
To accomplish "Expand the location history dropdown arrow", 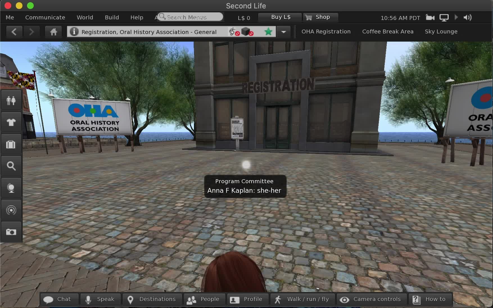I will pyautogui.click(x=284, y=32).
